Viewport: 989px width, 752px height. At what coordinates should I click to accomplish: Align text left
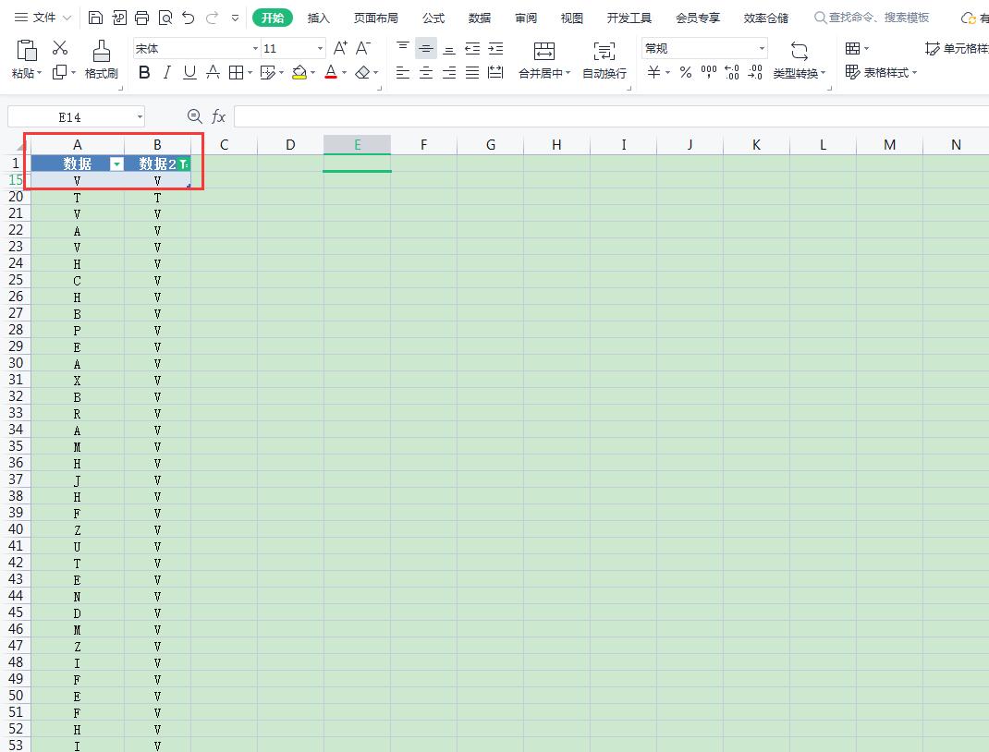tap(403, 72)
